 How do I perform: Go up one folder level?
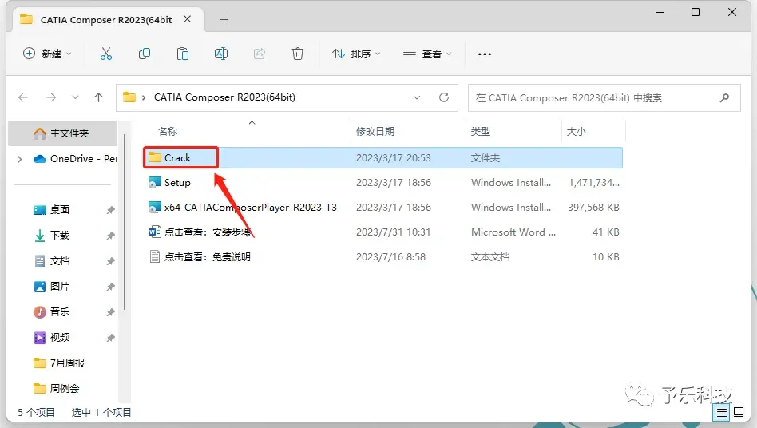[98, 97]
